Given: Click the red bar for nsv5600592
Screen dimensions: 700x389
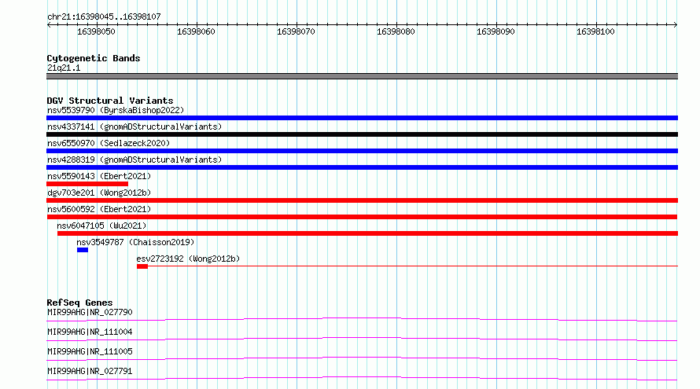Looking at the screenshot, I should pos(362,217).
